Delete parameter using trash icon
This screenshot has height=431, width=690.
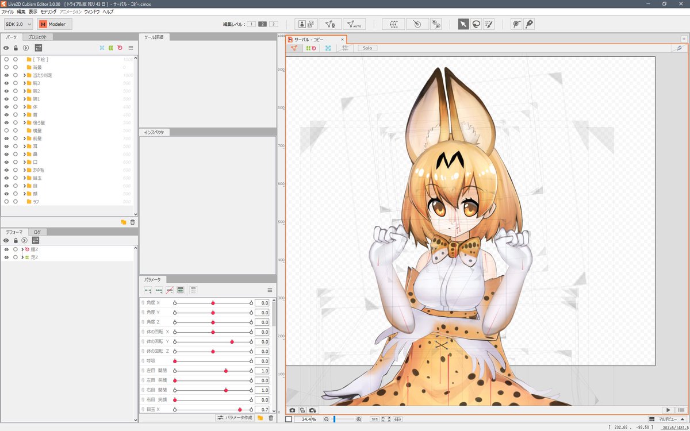coord(271,418)
